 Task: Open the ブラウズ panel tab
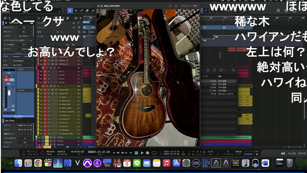[302, 153]
